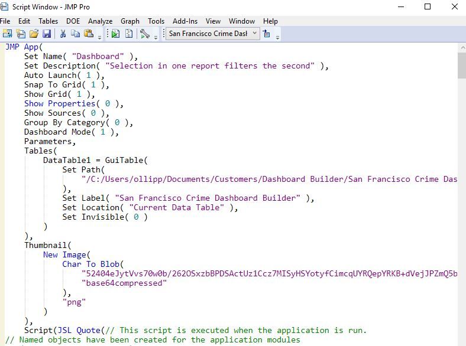Click the scrollbar up arrow
Image resolution: width=466 pixels, height=346 pixels.
462,47
